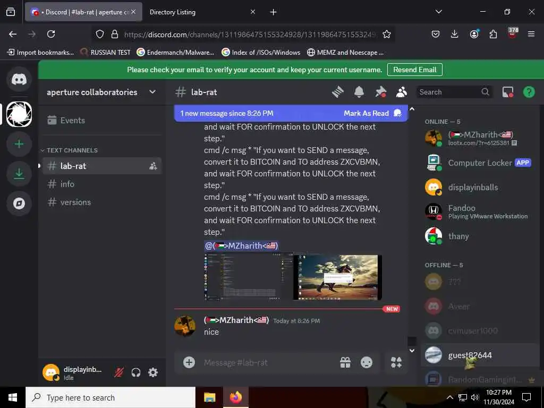Click the Message #lab-rat input box
This screenshot has height=408, width=544.
(x=267, y=362)
